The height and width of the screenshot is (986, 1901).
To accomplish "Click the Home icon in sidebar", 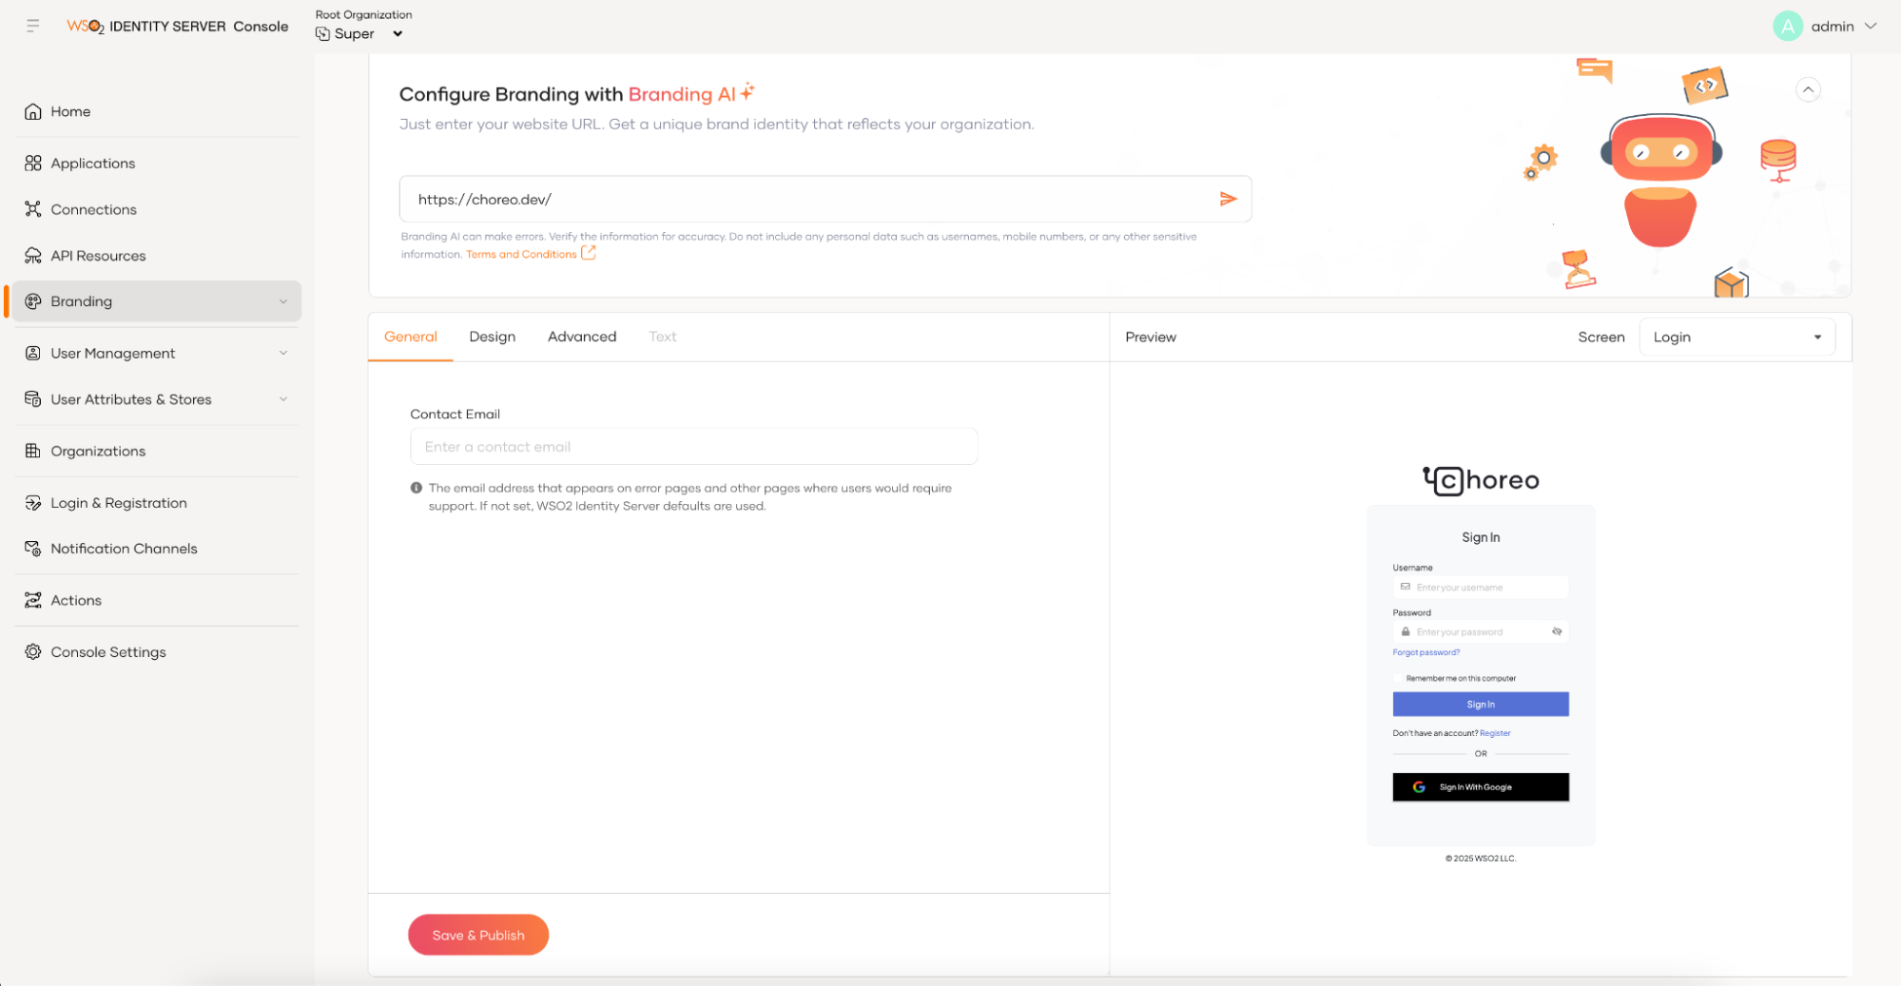I will click(x=33, y=112).
